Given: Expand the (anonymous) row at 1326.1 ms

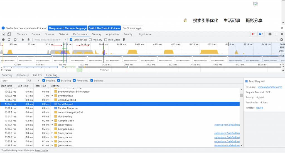Looking at the screenshot, I should pos(52,141).
